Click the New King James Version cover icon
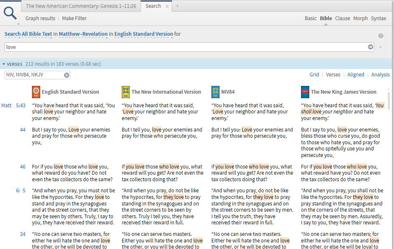Screen dimensions: 394x249 pos(305,92)
